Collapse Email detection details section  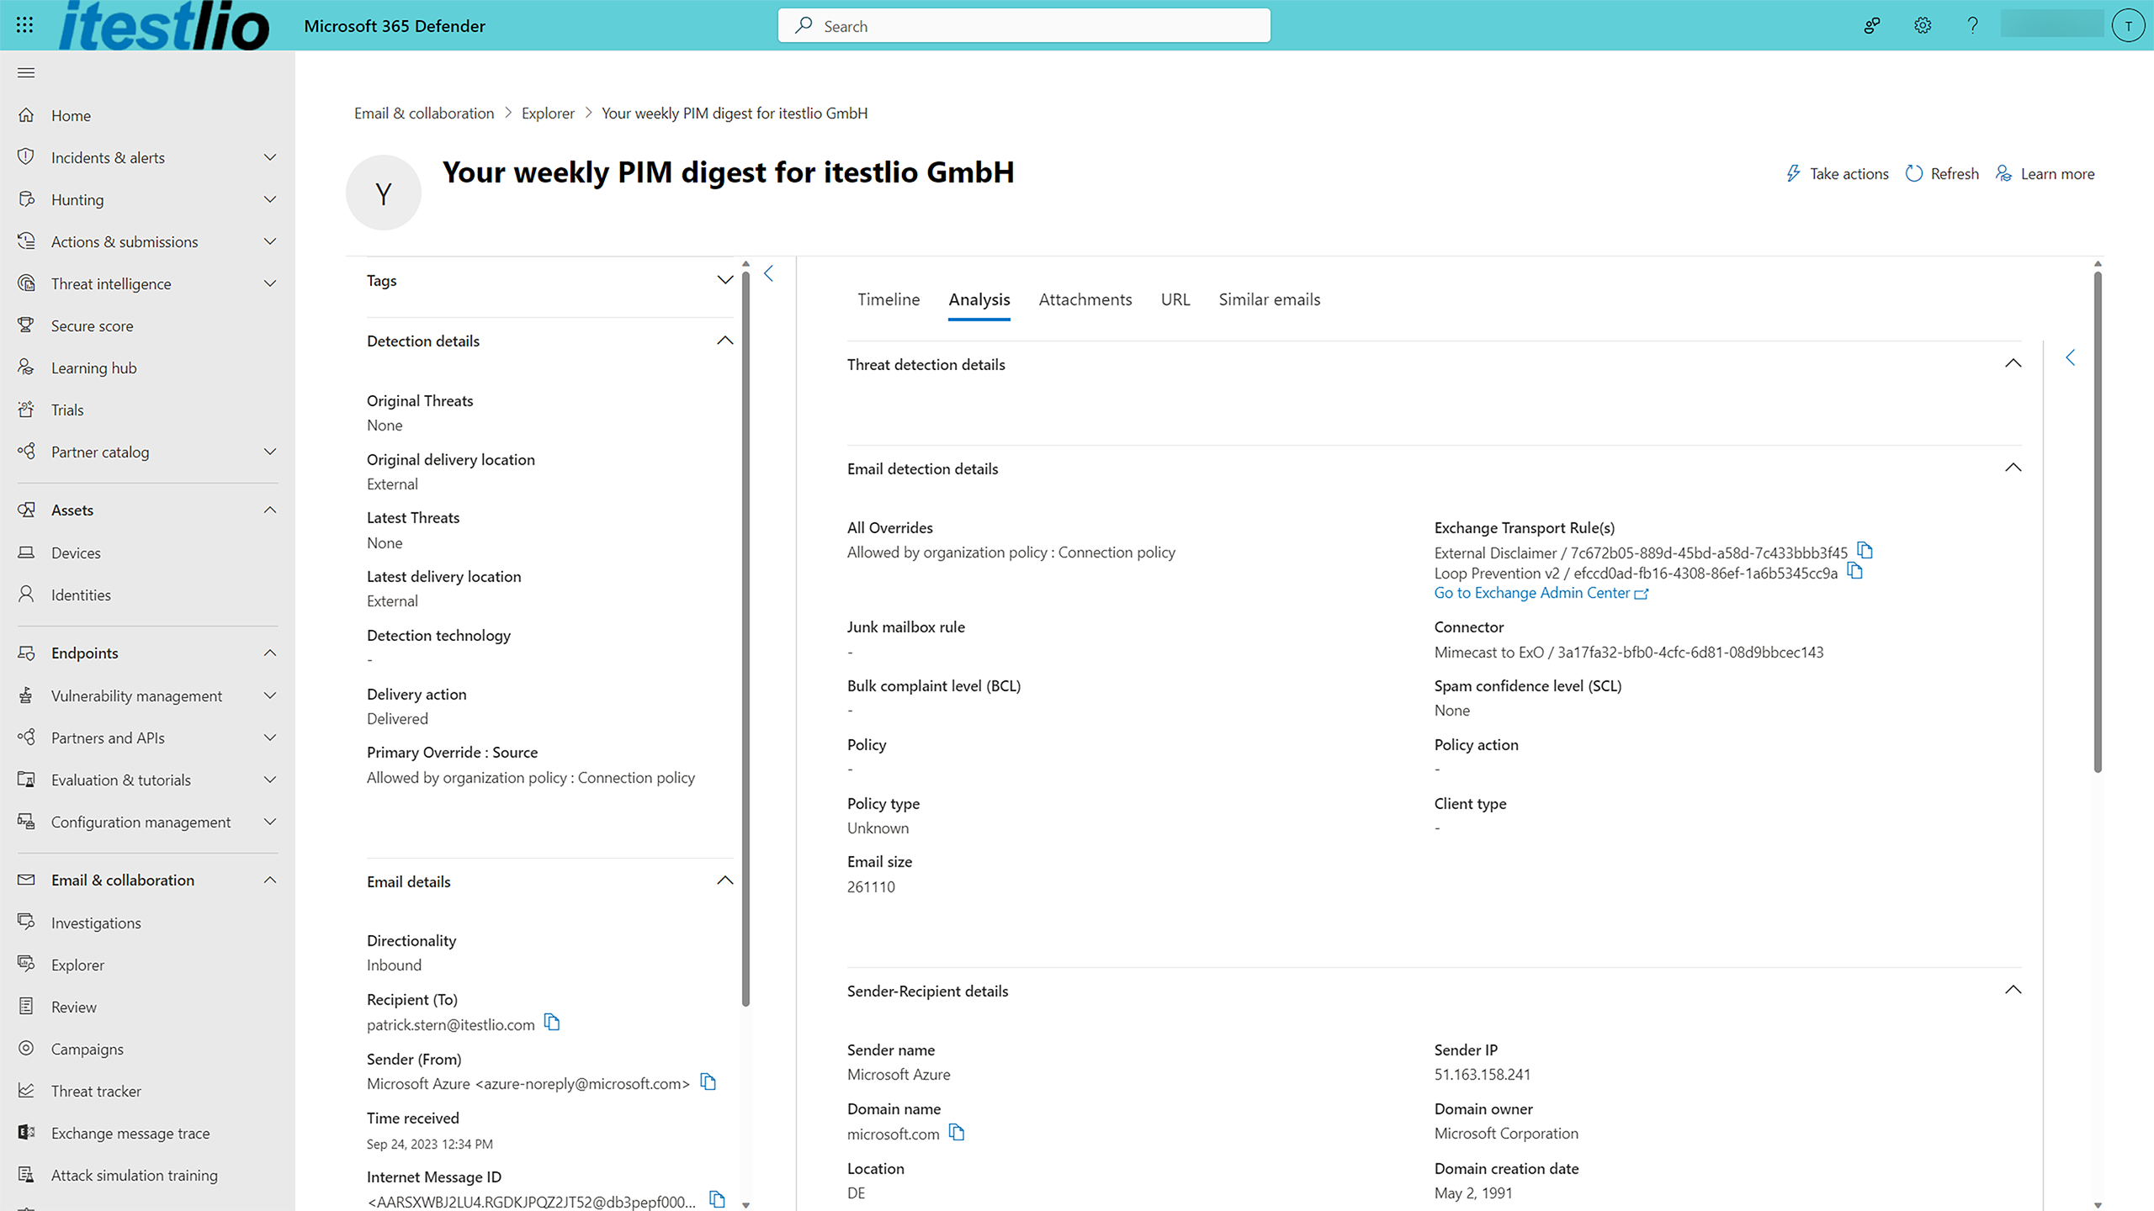pos(2013,468)
